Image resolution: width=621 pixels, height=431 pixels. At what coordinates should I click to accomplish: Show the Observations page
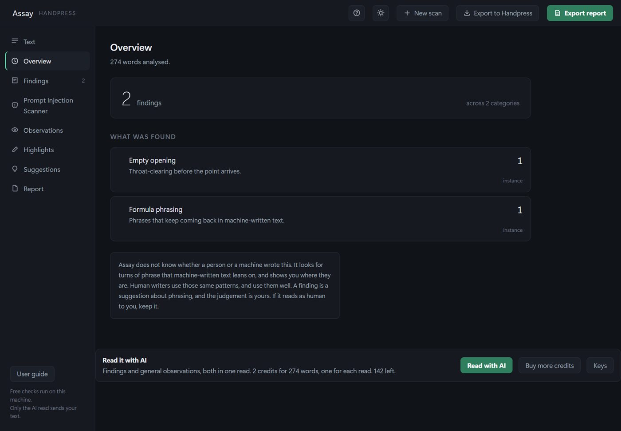point(47,130)
